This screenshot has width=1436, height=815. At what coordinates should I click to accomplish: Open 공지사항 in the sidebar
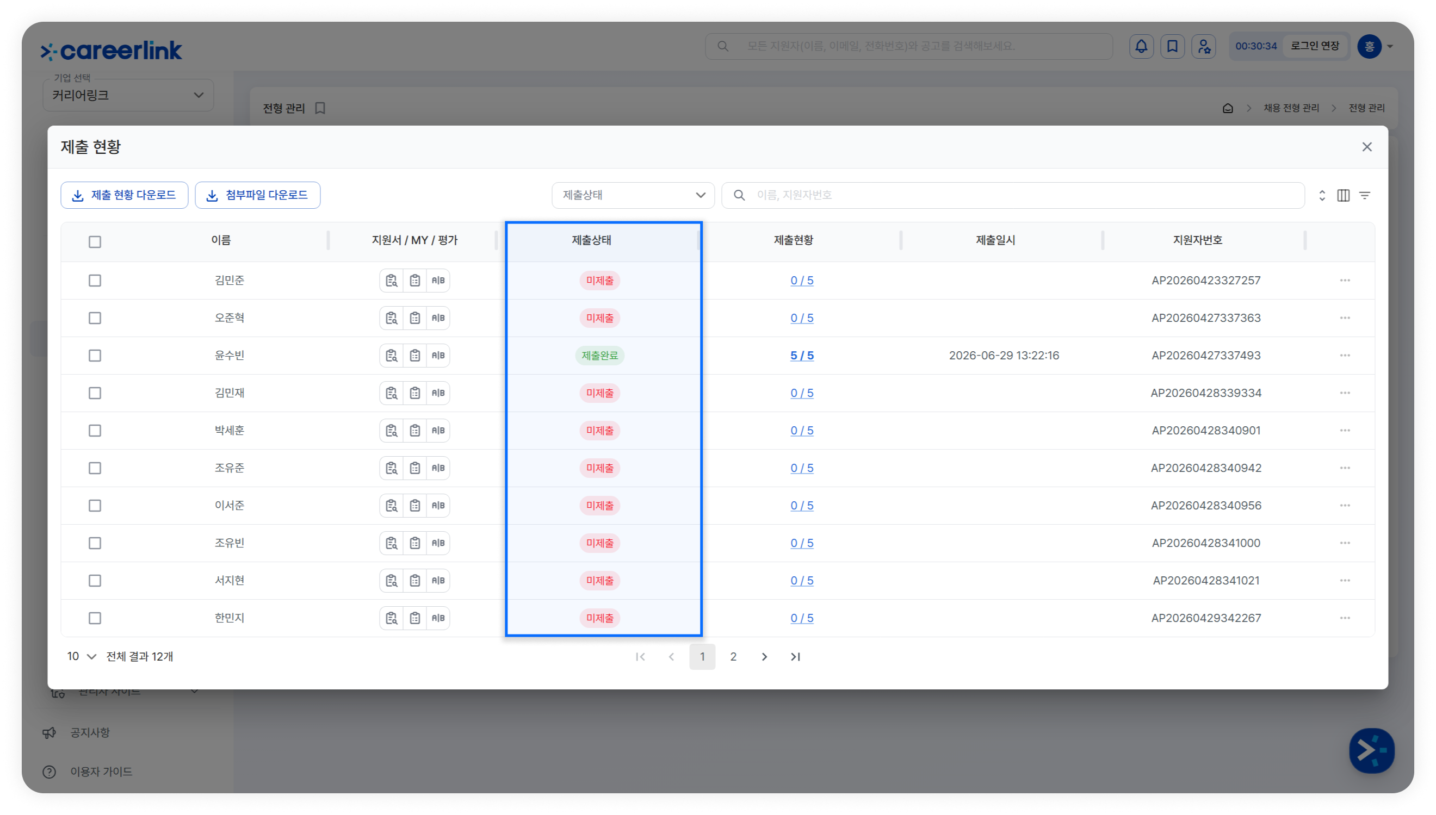(90, 733)
